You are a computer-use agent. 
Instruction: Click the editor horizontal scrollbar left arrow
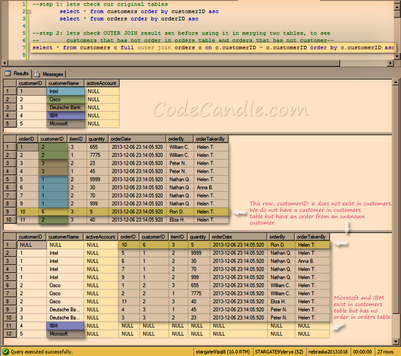(x=5, y=63)
